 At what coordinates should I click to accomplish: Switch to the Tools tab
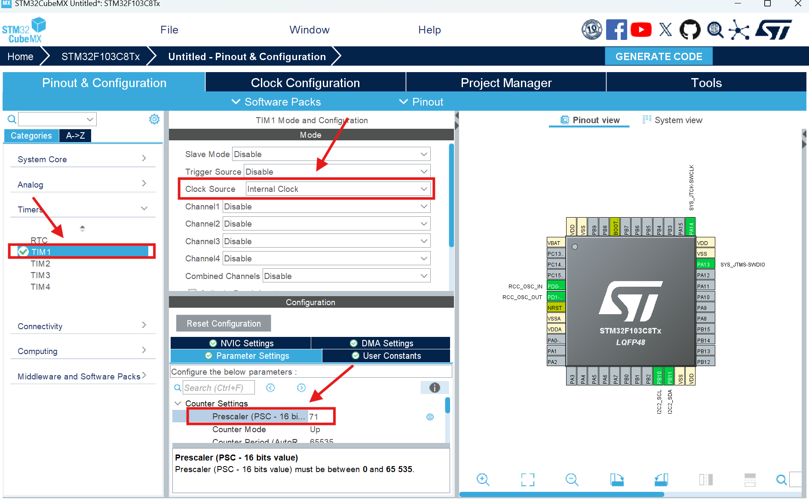coord(706,82)
